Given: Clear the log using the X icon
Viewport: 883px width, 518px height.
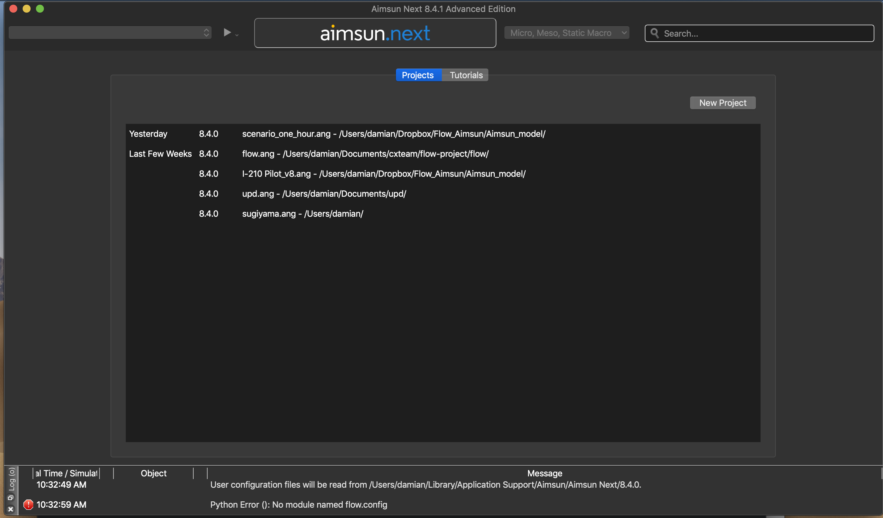Looking at the screenshot, I should (x=11, y=509).
